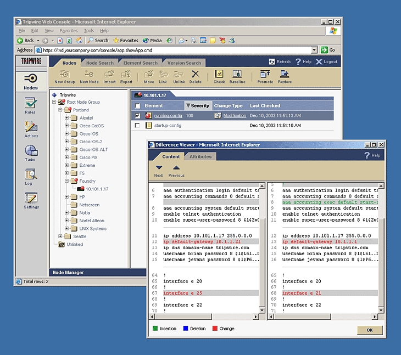The width and height of the screenshot is (401, 355).
Task: Expand the Seattle tree node
Action: [60, 236]
